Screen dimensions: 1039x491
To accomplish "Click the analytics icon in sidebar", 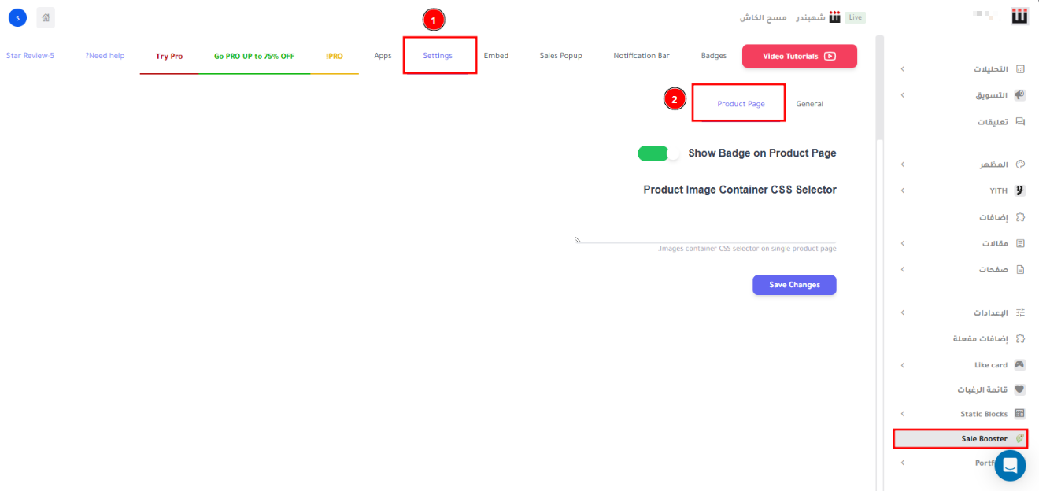I will tap(1020, 69).
